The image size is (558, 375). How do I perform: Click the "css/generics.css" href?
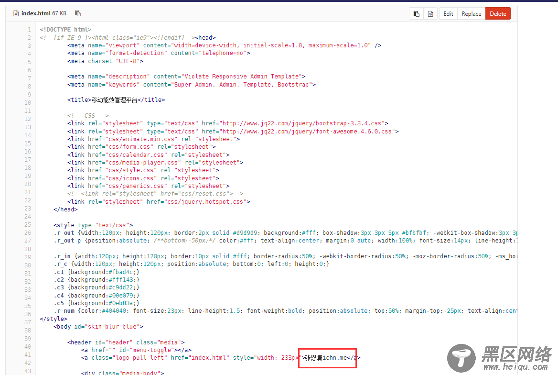click(x=136, y=186)
